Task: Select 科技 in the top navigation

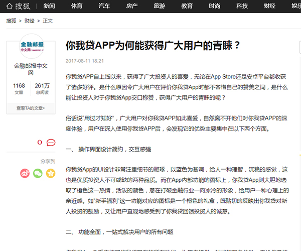Action: tap(242, 6)
